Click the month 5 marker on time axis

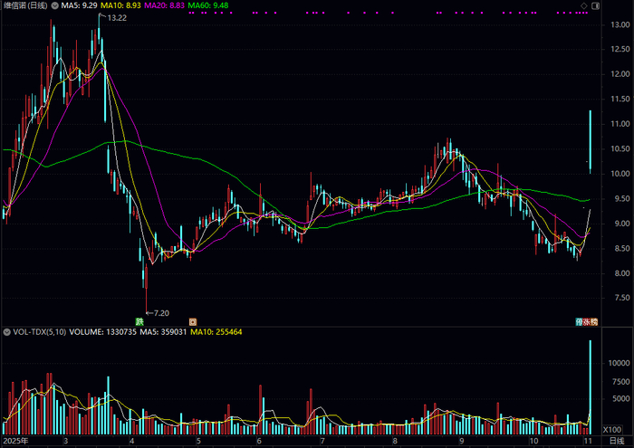point(198,441)
